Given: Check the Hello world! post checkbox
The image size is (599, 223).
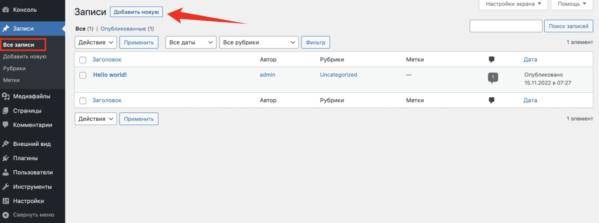Looking at the screenshot, I should 83,75.
